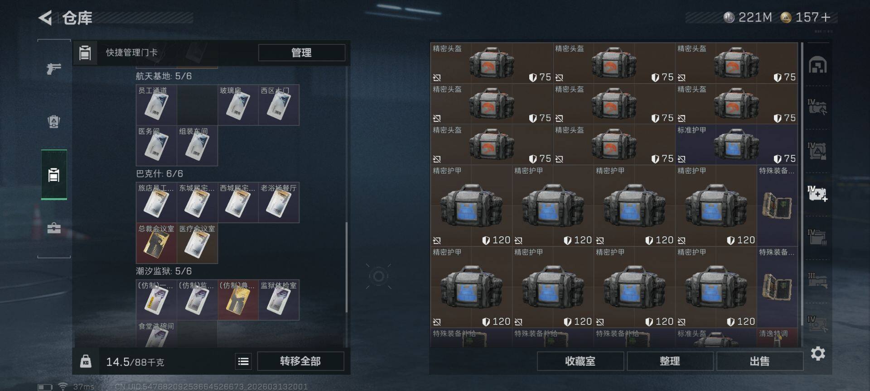Click the 出售 sell button
This screenshot has width=870, height=391.
click(759, 361)
